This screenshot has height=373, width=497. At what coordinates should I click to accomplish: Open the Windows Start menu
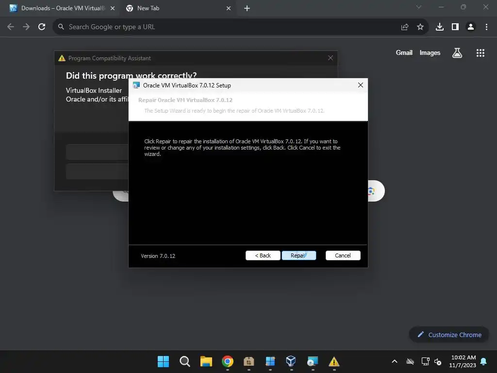tap(163, 361)
